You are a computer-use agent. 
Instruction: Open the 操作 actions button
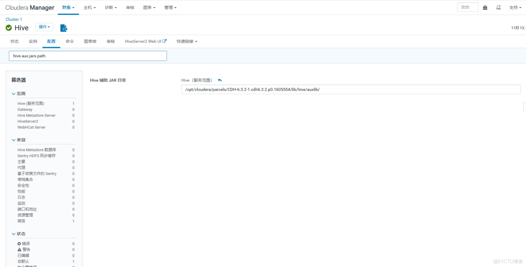click(x=44, y=27)
